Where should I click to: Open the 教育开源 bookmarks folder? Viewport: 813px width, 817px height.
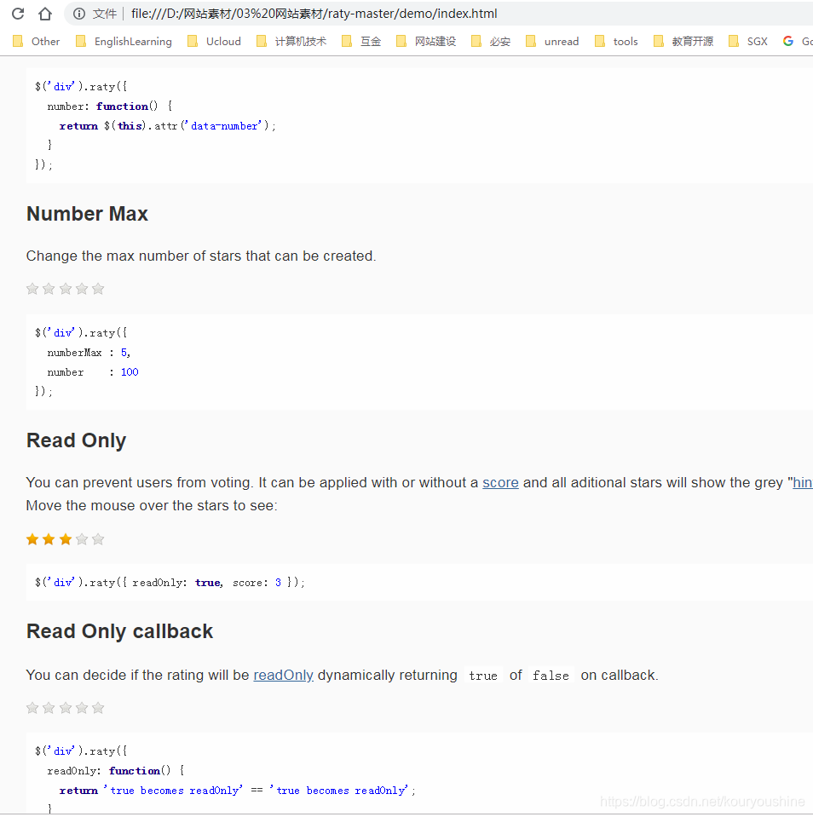click(683, 41)
